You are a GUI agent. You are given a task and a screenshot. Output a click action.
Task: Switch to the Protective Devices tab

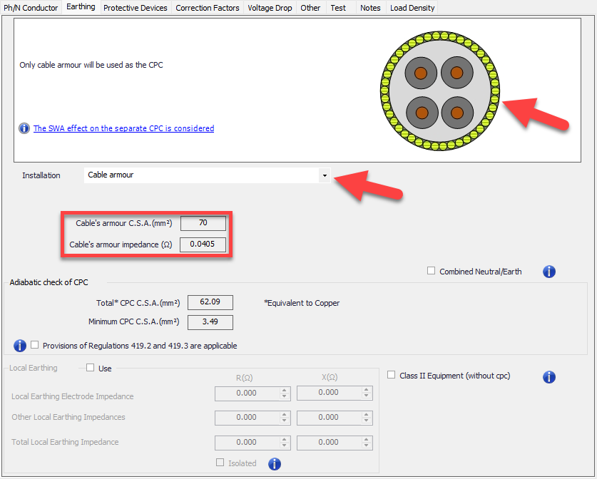click(x=135, y=8)
